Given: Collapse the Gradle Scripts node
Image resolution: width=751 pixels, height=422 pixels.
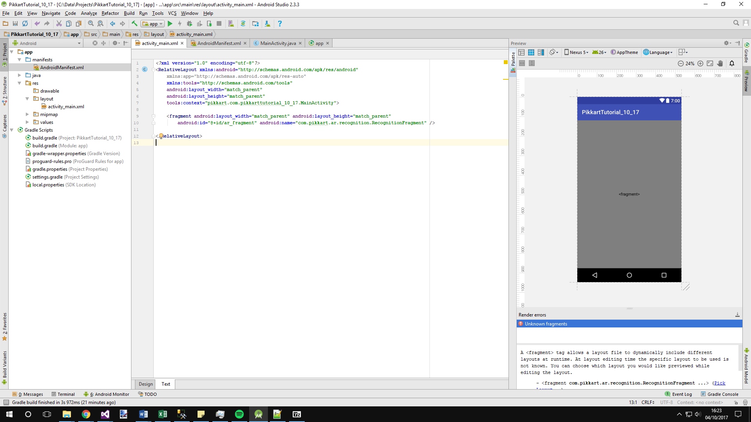Looking at the screenshot, I should 12,130.
